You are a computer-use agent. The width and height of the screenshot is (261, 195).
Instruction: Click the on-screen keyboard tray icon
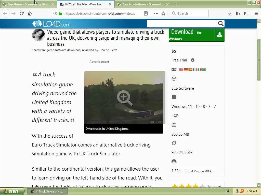(x=228, y=191)
